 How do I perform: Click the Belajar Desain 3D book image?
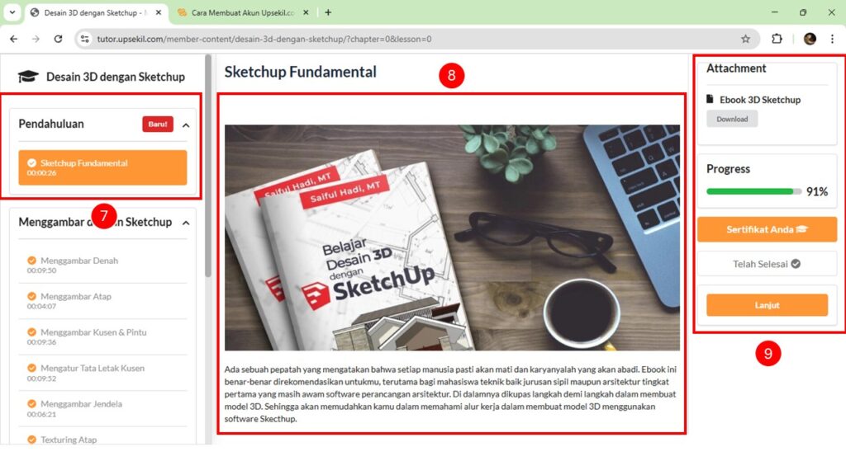pos(452,238)
